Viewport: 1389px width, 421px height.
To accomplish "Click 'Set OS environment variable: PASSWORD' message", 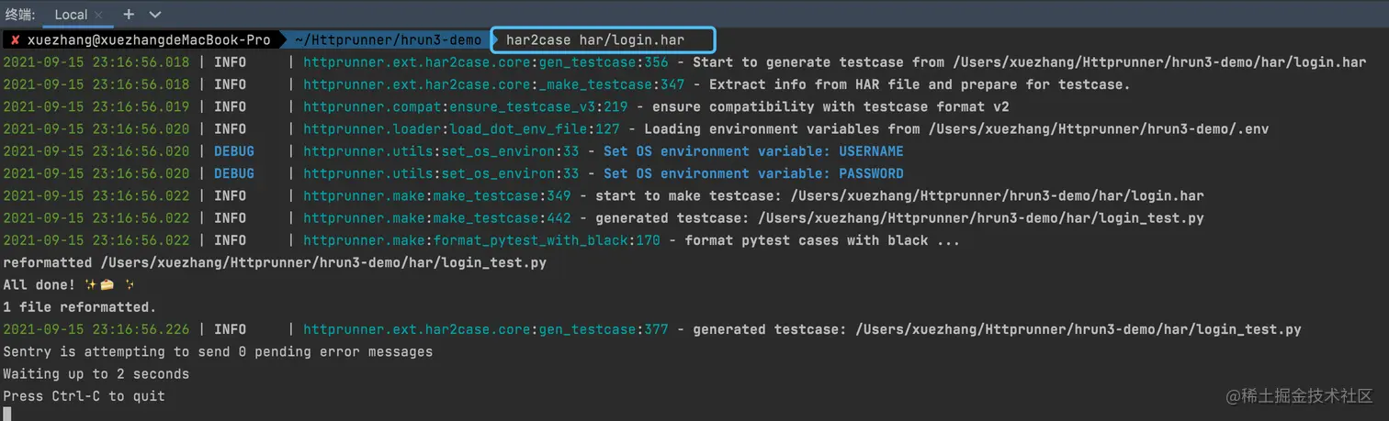I will click(753, 173).
